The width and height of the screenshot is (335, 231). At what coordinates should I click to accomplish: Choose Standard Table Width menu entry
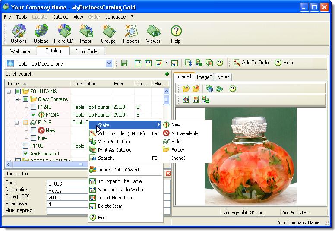(125, 190)
